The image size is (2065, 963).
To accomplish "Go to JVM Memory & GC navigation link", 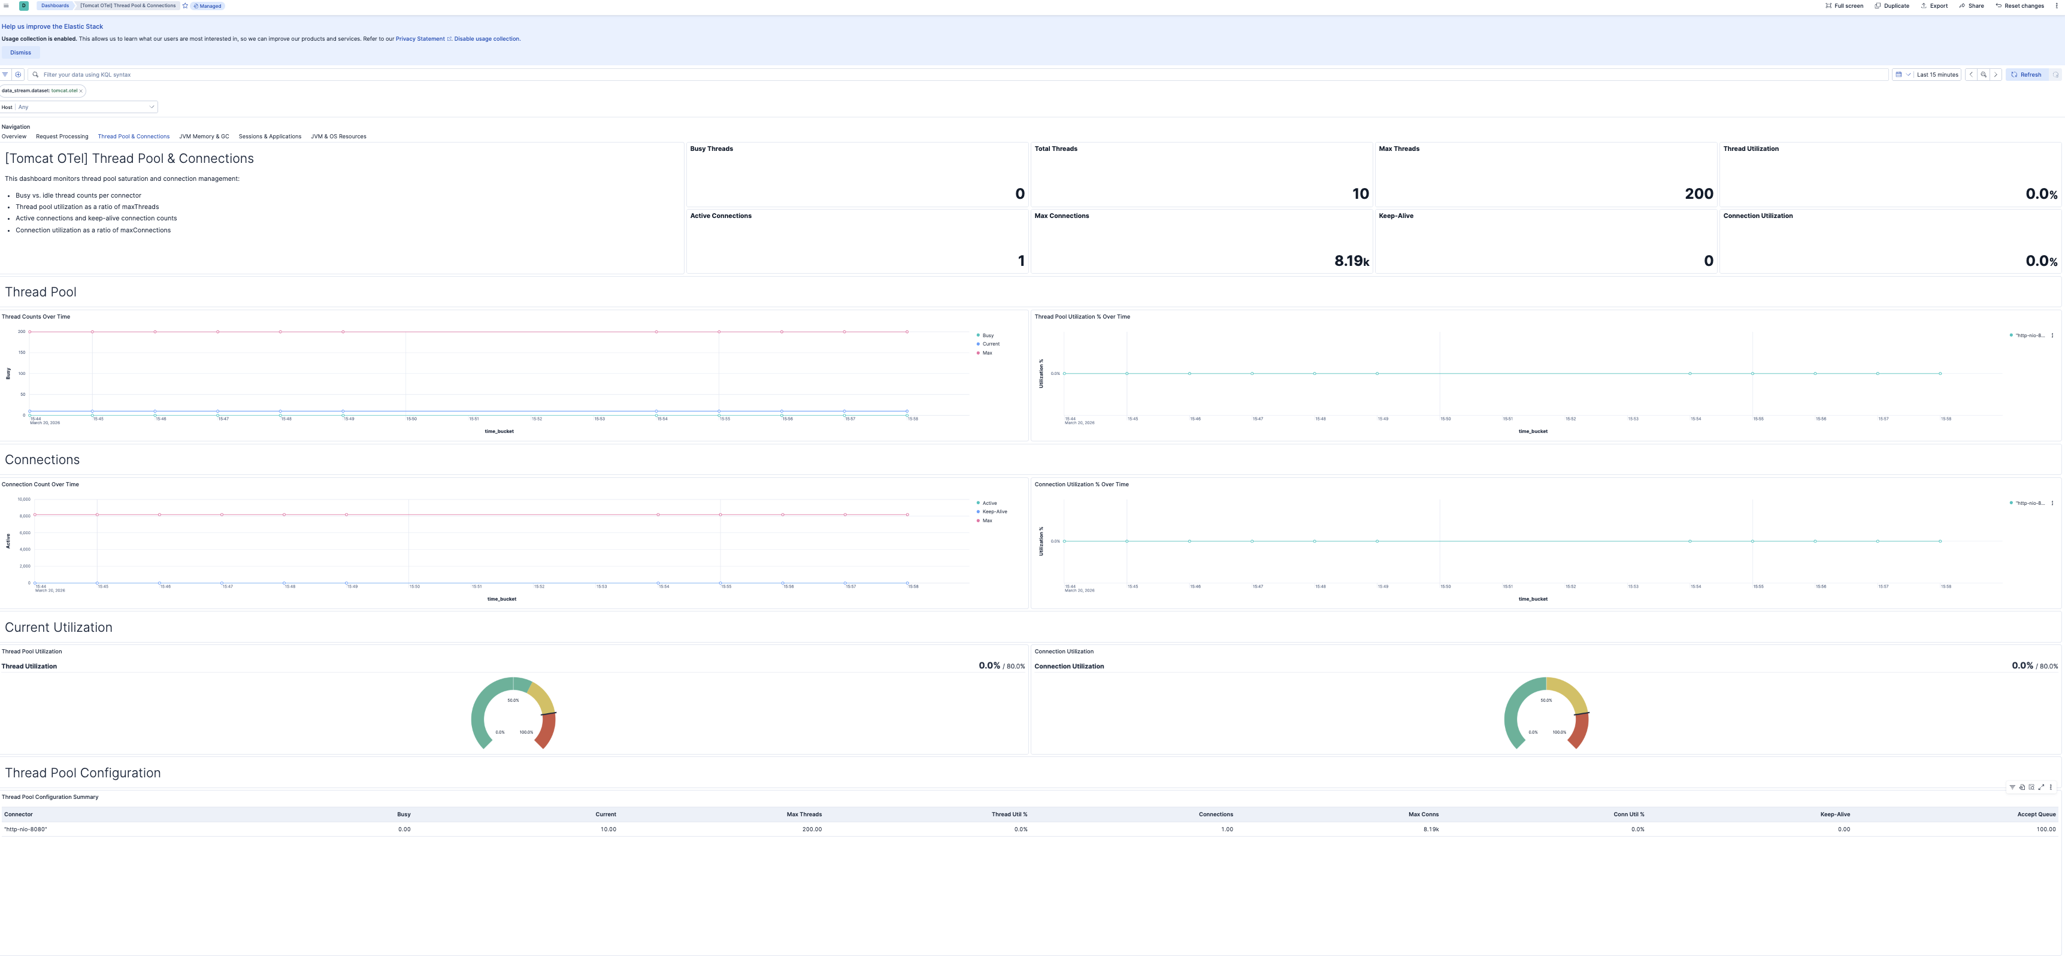I will (x=204, y=137).
